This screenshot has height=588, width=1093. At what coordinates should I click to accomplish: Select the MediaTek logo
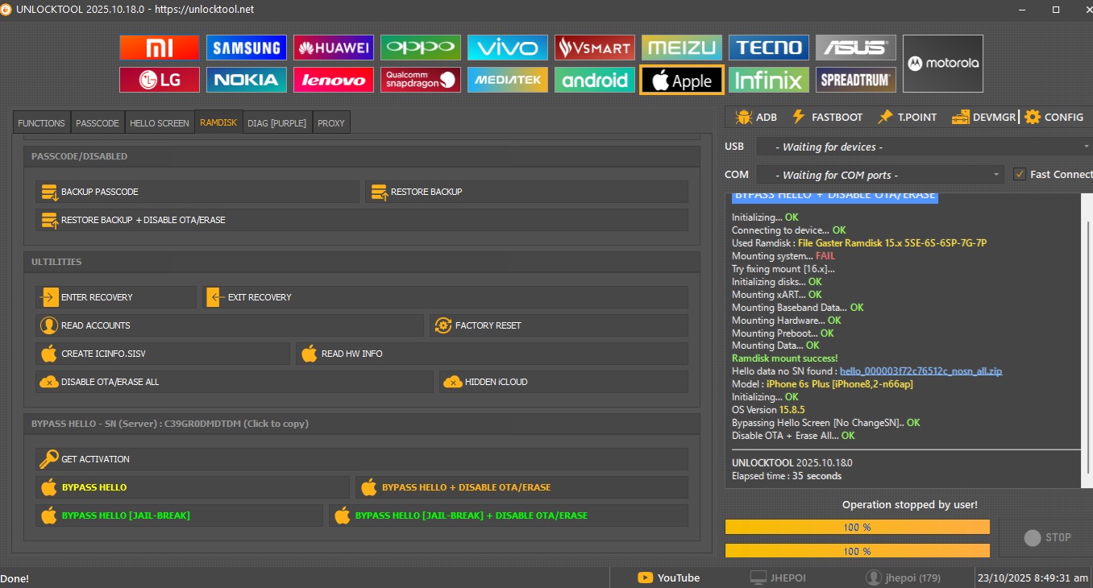click(x=508, y=80)
